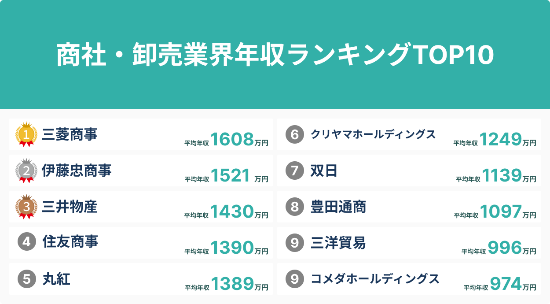Click the 1430万円 salary figure
Image resolution: width=550 pixels, height=304 pixels.
(x=239, y=212)
